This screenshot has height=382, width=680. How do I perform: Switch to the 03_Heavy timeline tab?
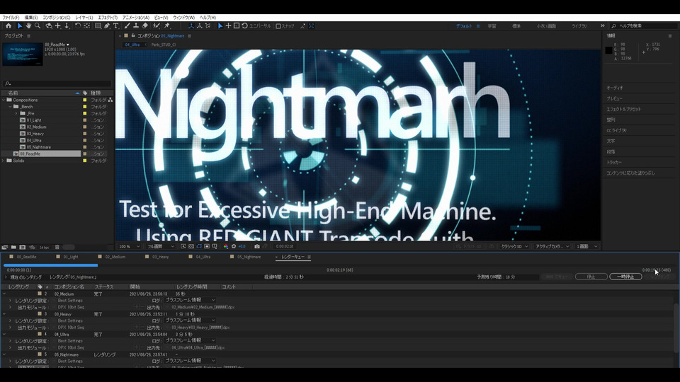pyautogui.click(x=161, y=257)
